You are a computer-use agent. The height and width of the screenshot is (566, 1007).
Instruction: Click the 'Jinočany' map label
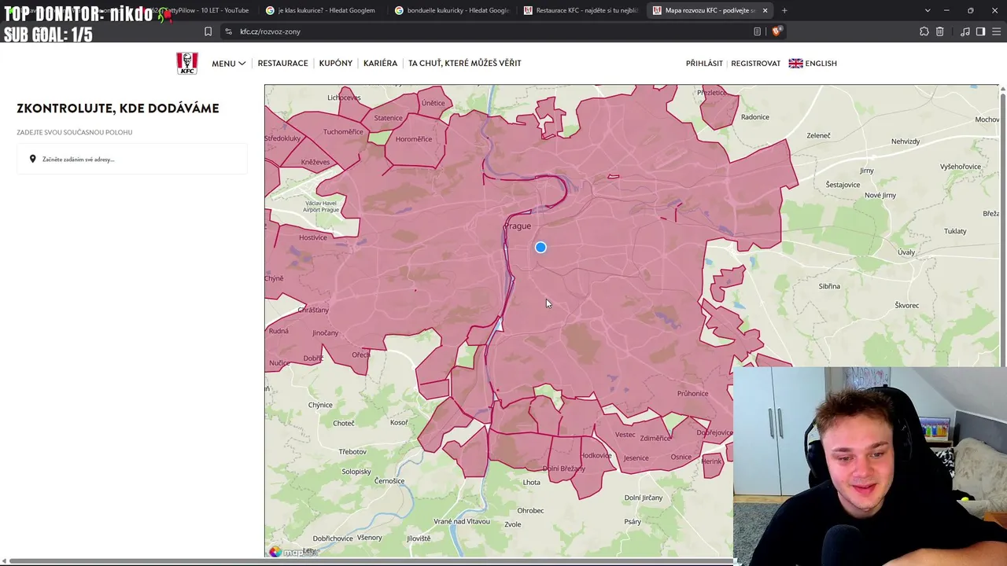click(x=325, y=333)
